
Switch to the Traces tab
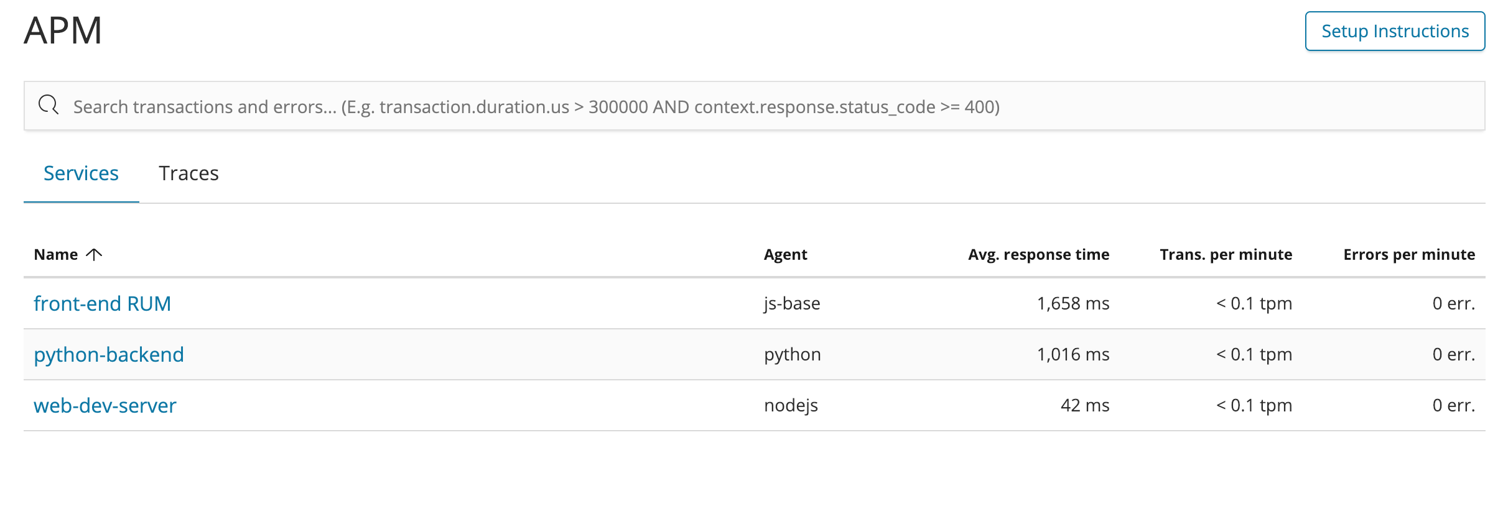[188, 173]
